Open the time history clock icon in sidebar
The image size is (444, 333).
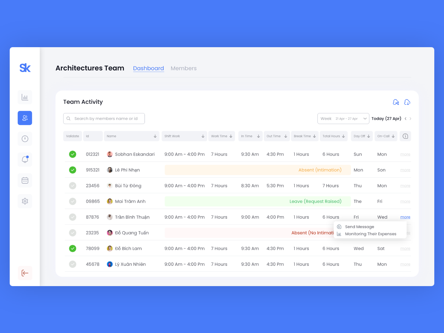(x=25, y=139)
